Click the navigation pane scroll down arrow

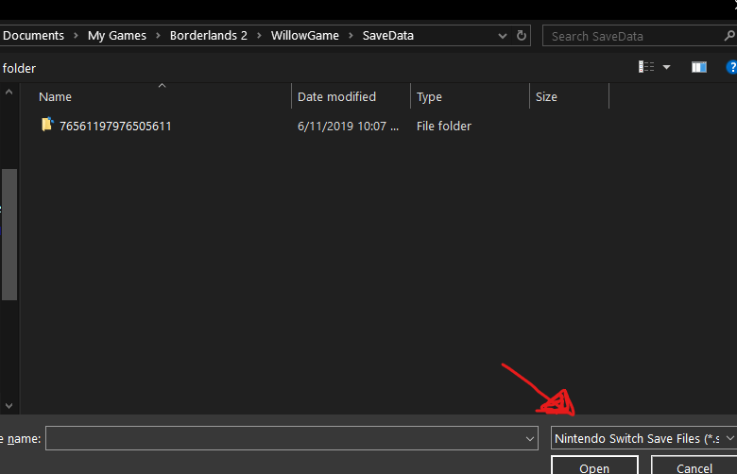pos(9,405)
